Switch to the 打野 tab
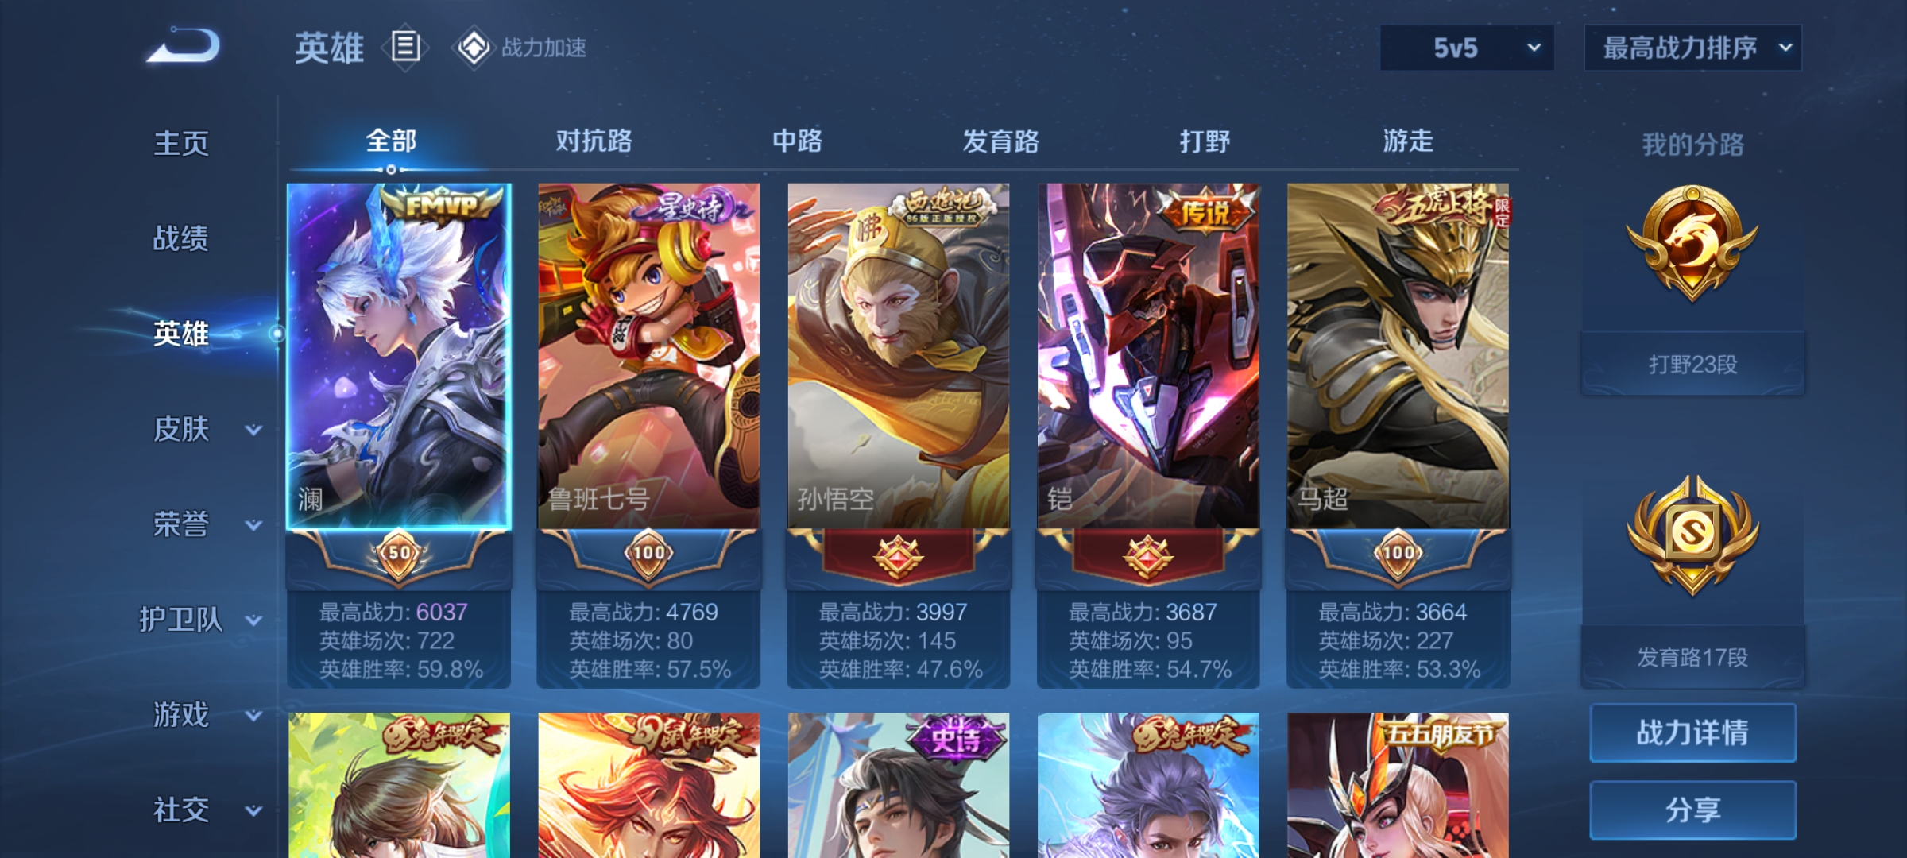 (x=1205, y=141)
